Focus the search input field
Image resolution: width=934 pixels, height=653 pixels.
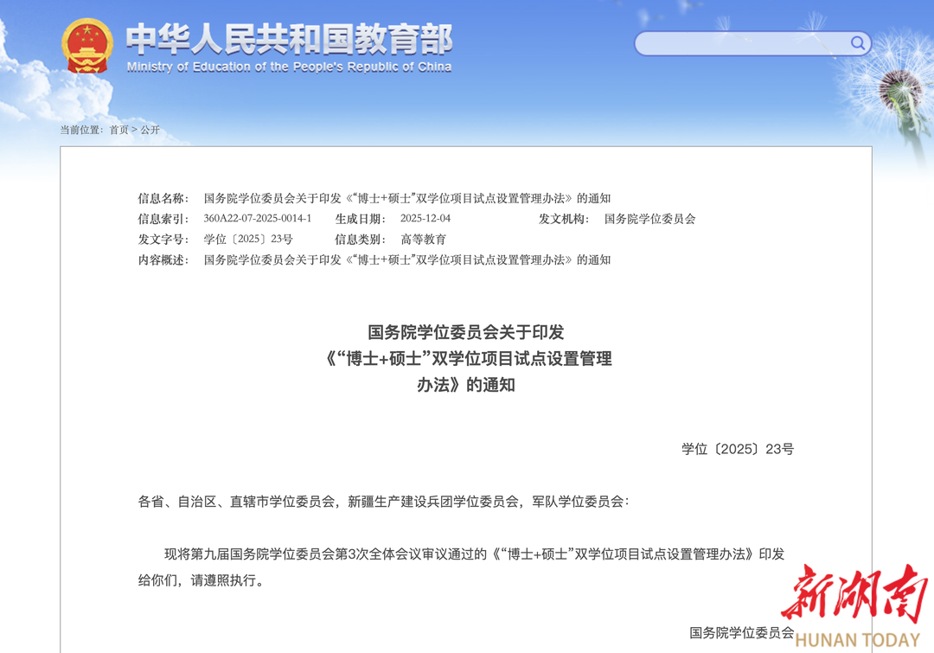742,43
